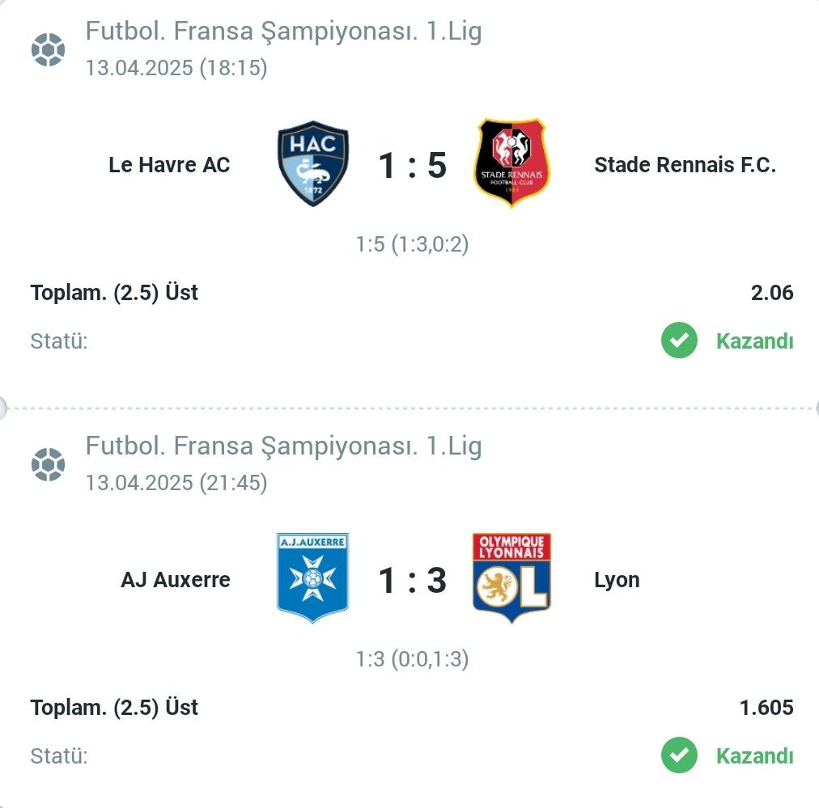Click the football icon beside first match header
Viewport: 819px width, 808px height.
pyautogui.click(x=48, y=49)
